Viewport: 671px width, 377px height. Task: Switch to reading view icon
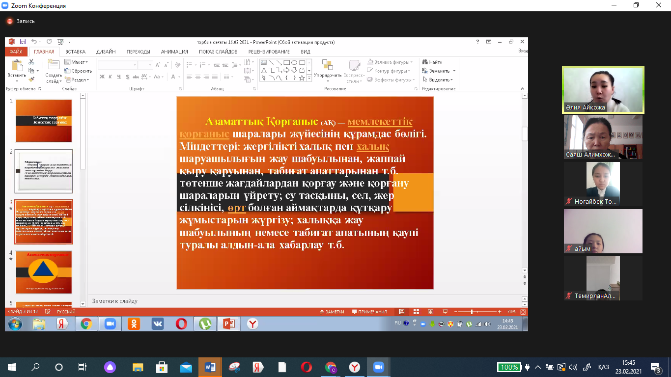430,312
